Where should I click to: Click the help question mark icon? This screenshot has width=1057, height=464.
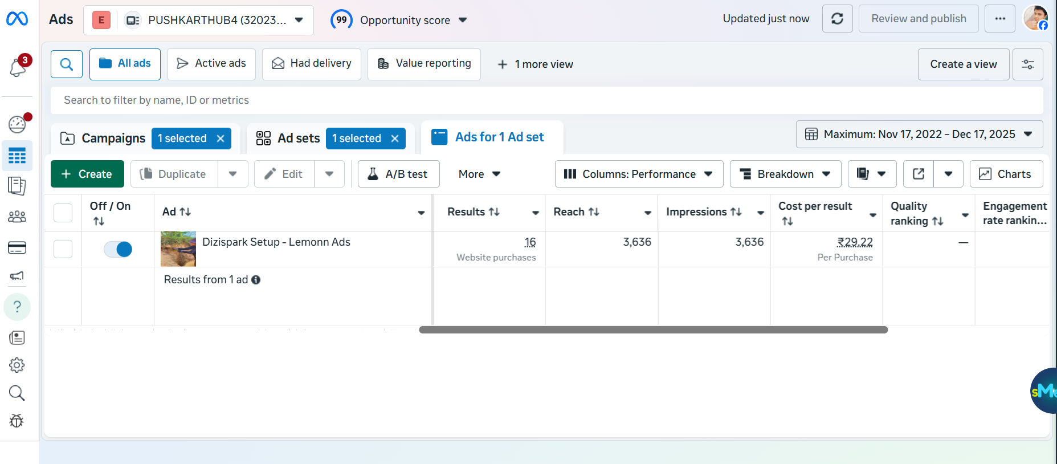pos(17,307)
